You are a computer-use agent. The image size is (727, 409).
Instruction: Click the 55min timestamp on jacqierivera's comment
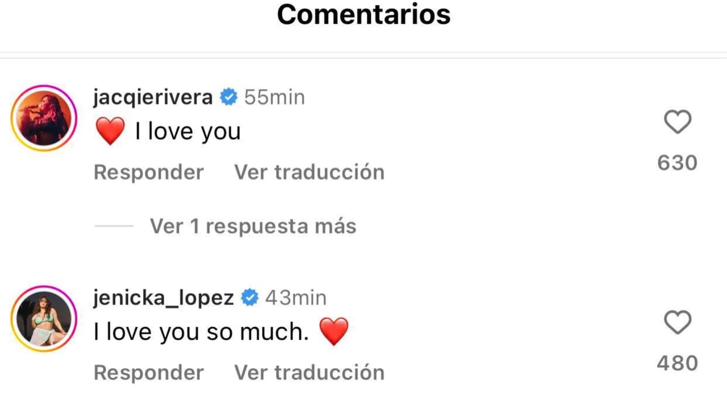pyautogui.click(x=275, y=97)
